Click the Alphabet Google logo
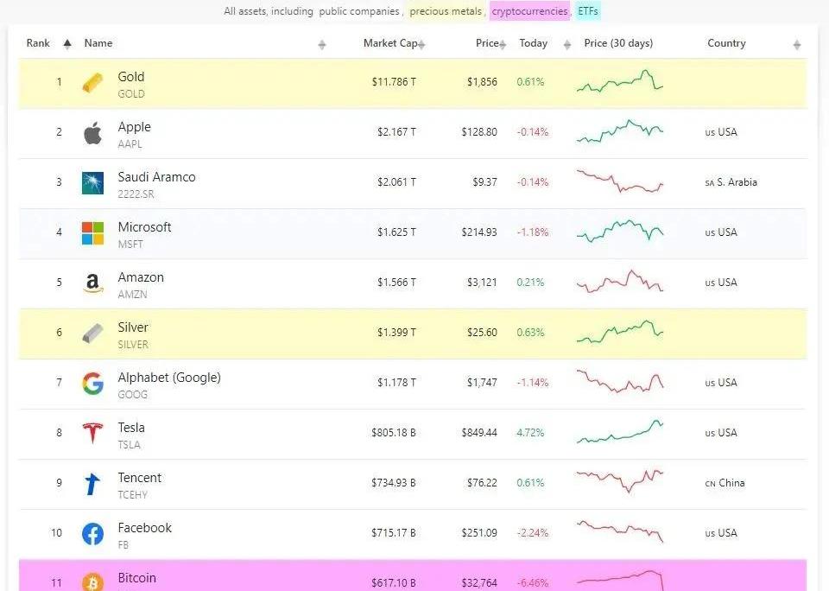This screenshot has height=591, width=829. tap(92, 384)
